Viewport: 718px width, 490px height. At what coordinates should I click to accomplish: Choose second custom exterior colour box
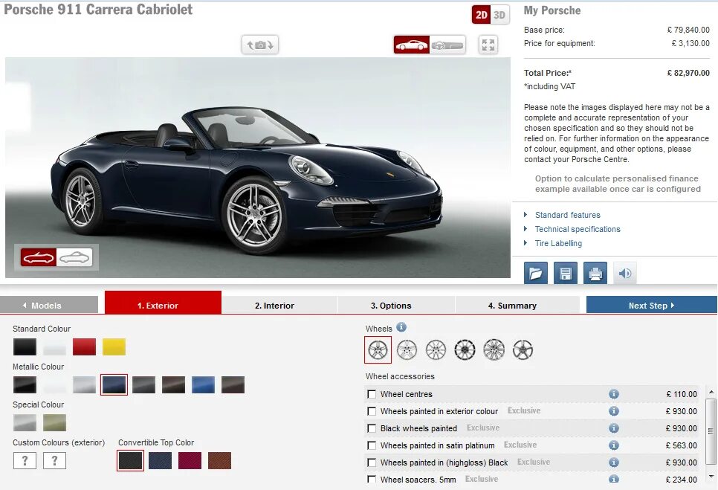click(x=54, y=461)
